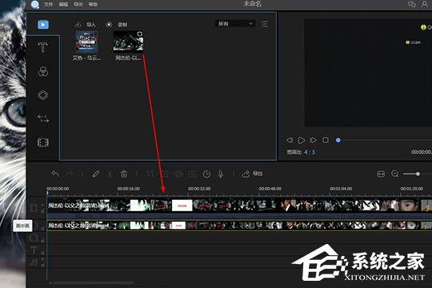Open the 编辑 menu
Screen dimensions: 432x288
click(x=63, y=5)
